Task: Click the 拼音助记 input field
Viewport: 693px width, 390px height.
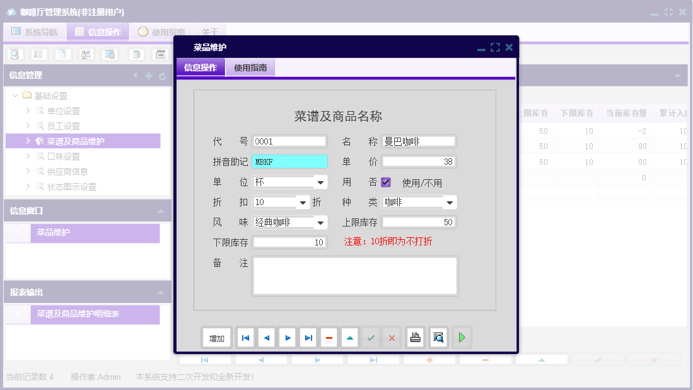Action: [289, 162]
